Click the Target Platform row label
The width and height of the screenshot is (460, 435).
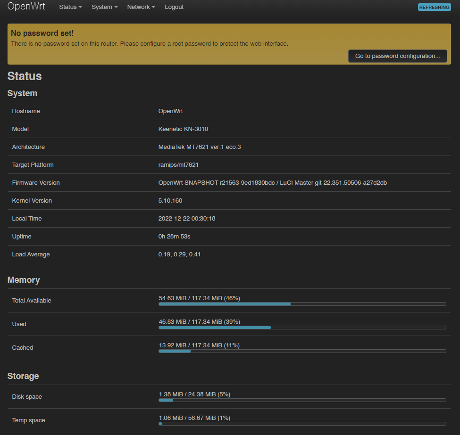33,165
